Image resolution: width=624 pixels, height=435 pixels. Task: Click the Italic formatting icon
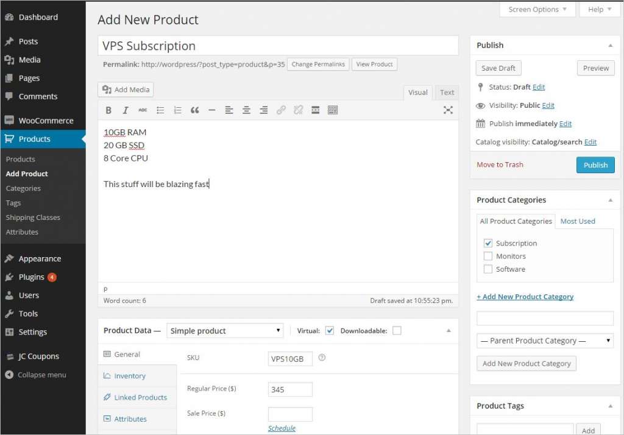click(126, 110)
